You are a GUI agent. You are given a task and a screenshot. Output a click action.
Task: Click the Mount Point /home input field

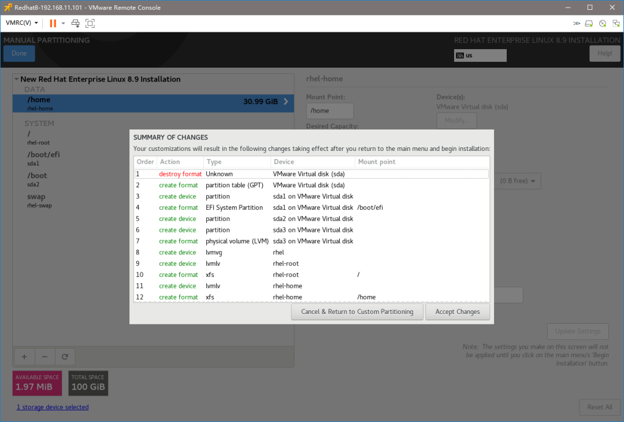[x=329, y=110]
